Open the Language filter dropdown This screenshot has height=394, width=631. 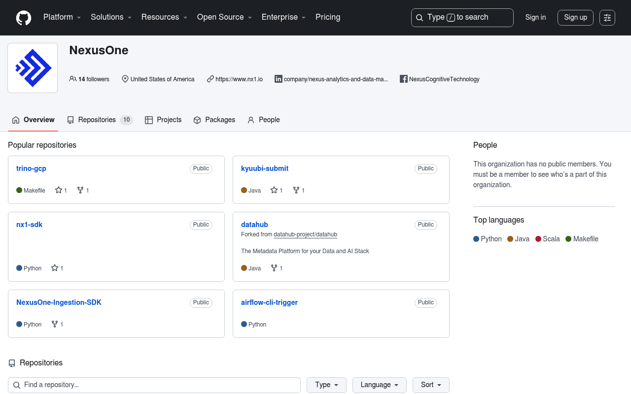[380, 385]
